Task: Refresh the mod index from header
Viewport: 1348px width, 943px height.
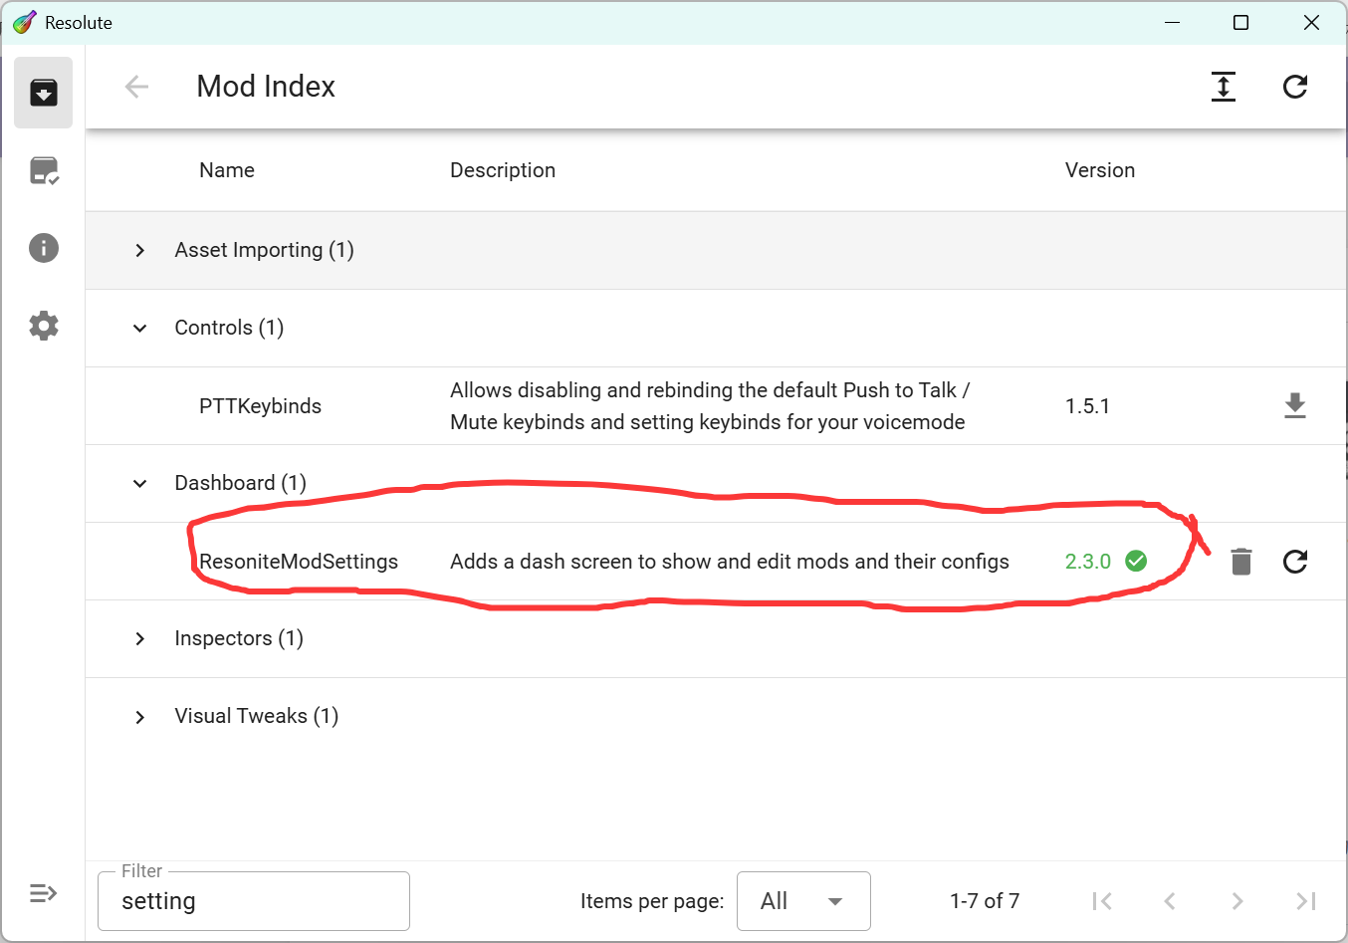Action: (x=1294, y=87)
